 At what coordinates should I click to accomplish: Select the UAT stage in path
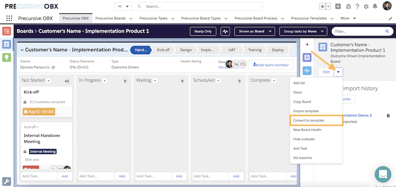[232, 50]
